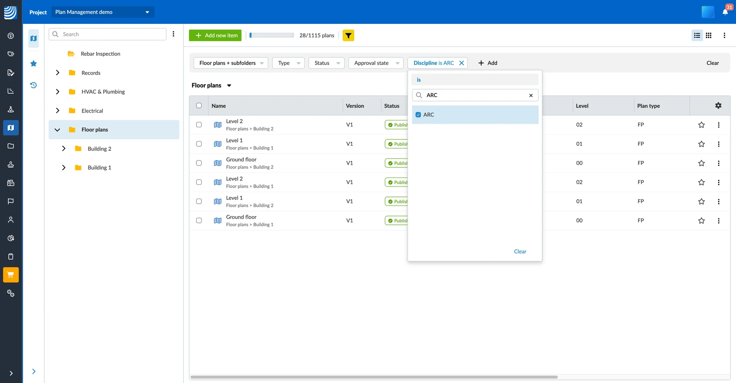Favorite the Level 2 Building 2 plan star
Screen dimensions: 736x383
pyautogui.click(x=701, y=125)
